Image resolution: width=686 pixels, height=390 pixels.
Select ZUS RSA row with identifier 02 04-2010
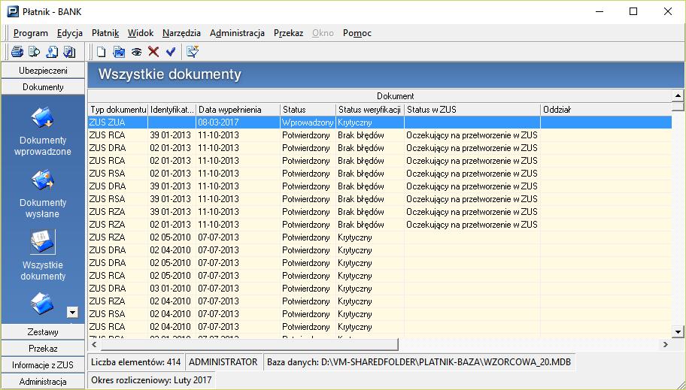[380, 314]
